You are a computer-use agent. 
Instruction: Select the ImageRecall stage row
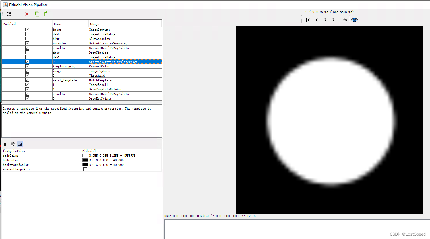coord(82,85)
